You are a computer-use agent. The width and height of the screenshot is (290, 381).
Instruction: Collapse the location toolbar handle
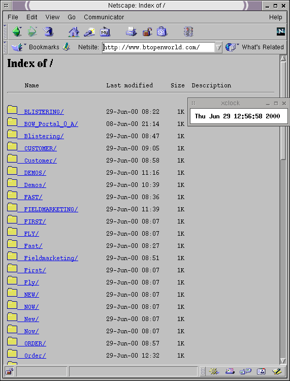point(6,47)
